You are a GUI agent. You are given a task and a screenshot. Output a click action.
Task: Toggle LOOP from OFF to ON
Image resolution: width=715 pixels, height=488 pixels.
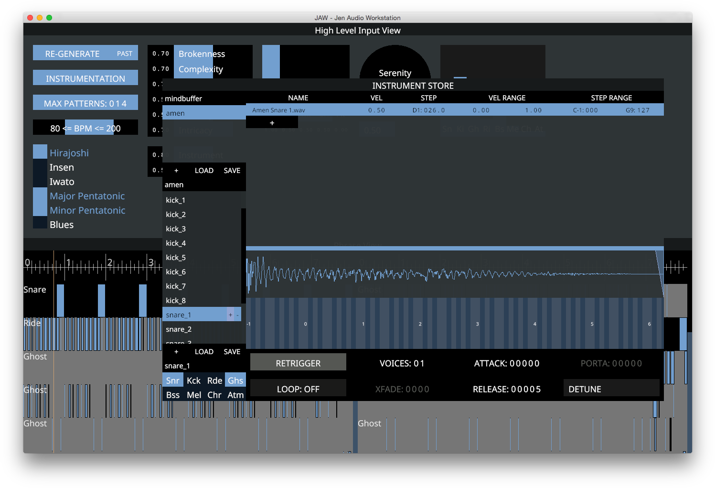298,389
